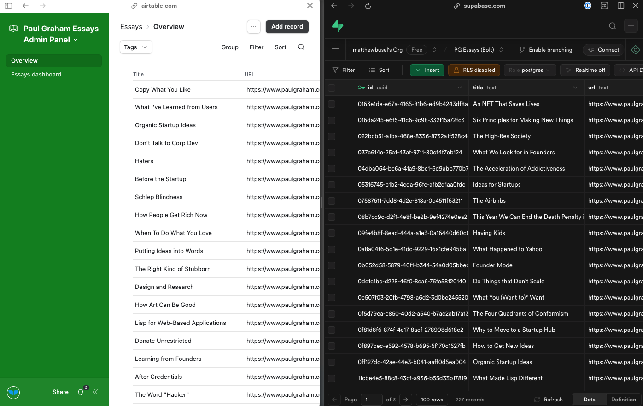Go back in Airtable browser window
This screenshot has width=643, height=406.
coord(25,6)
